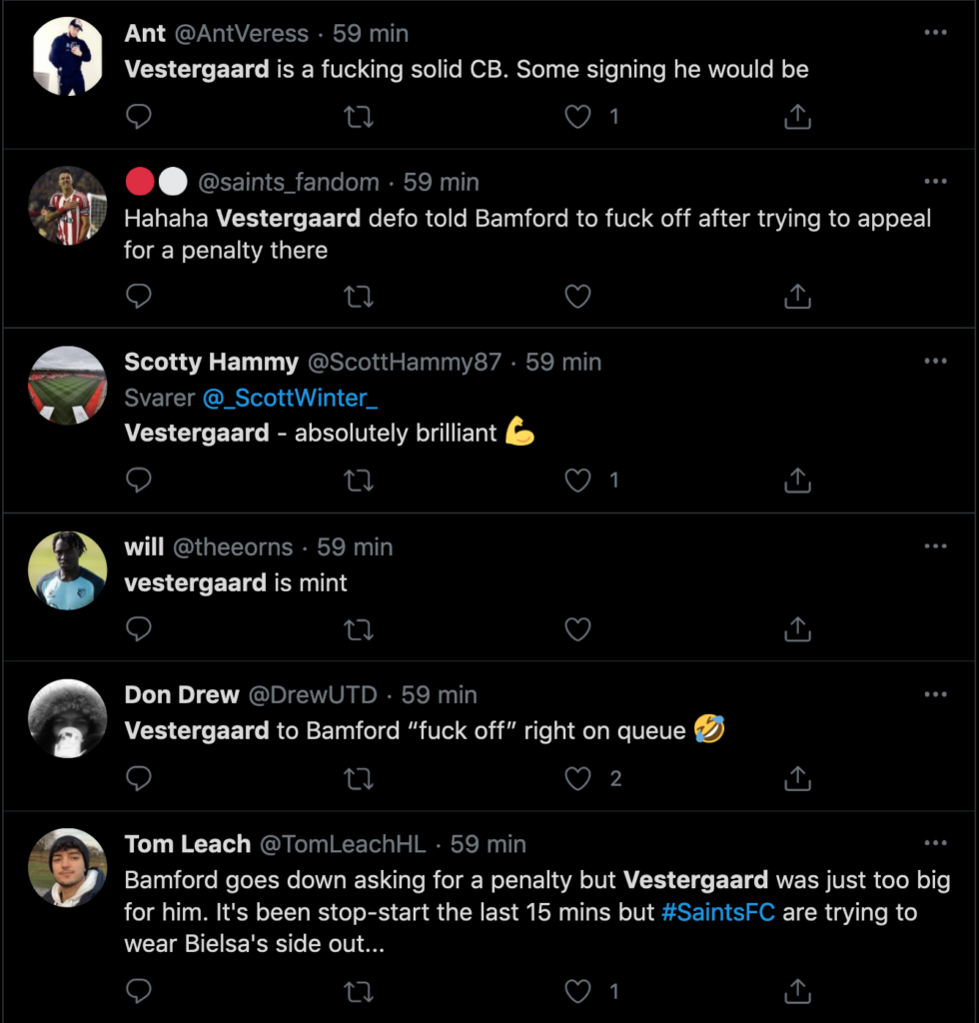The image size is (979, 1023).
Task: Open the #SaintsFC hashtag link
Action: pyautogui.click(x=717, y=912)
